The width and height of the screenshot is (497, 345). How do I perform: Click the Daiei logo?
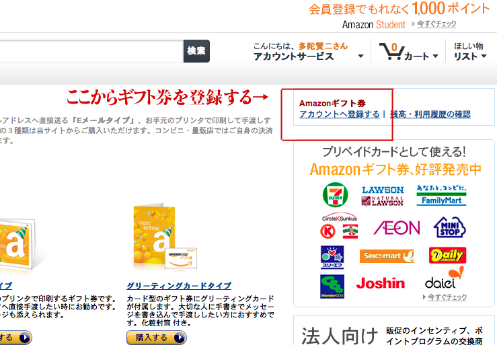tap(444, 278)
